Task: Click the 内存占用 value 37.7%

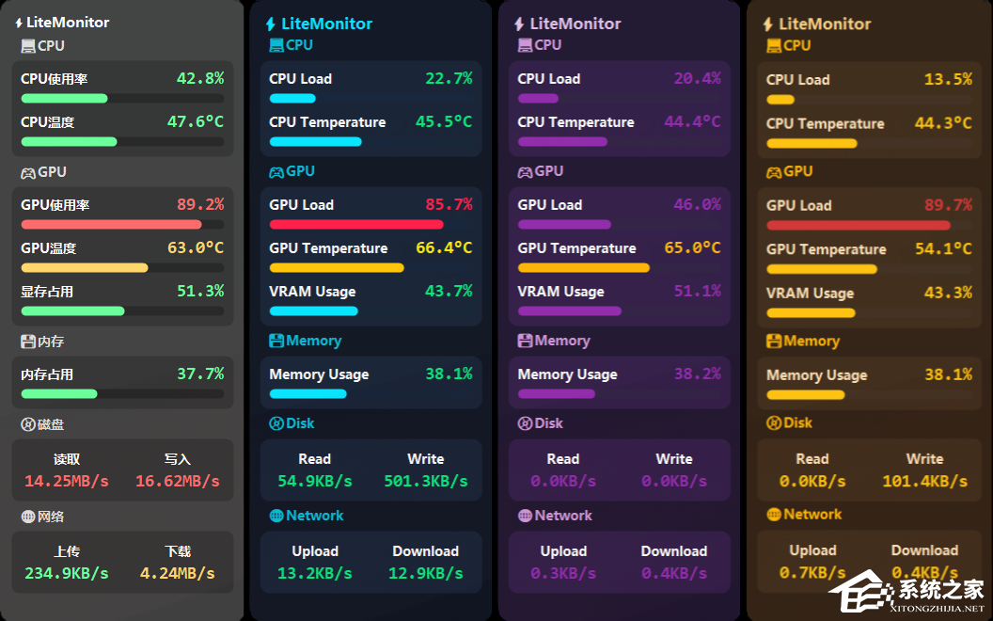Action: point(200,374)
